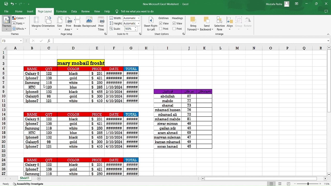Open the Print Area menu

tap(69, 23)
